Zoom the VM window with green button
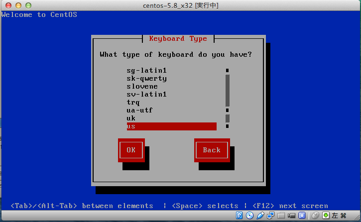Image resolution: width=361 pixels, height=222 pixels. 28,5
